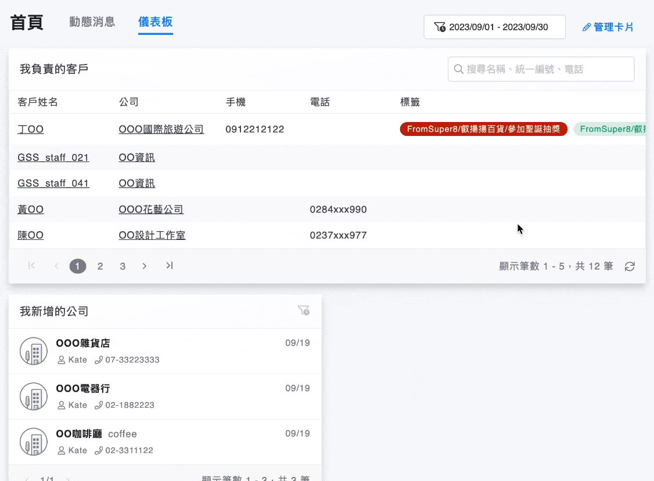Click the red FromSuper8 聖誕抽獎 tag

coord(483,129)
